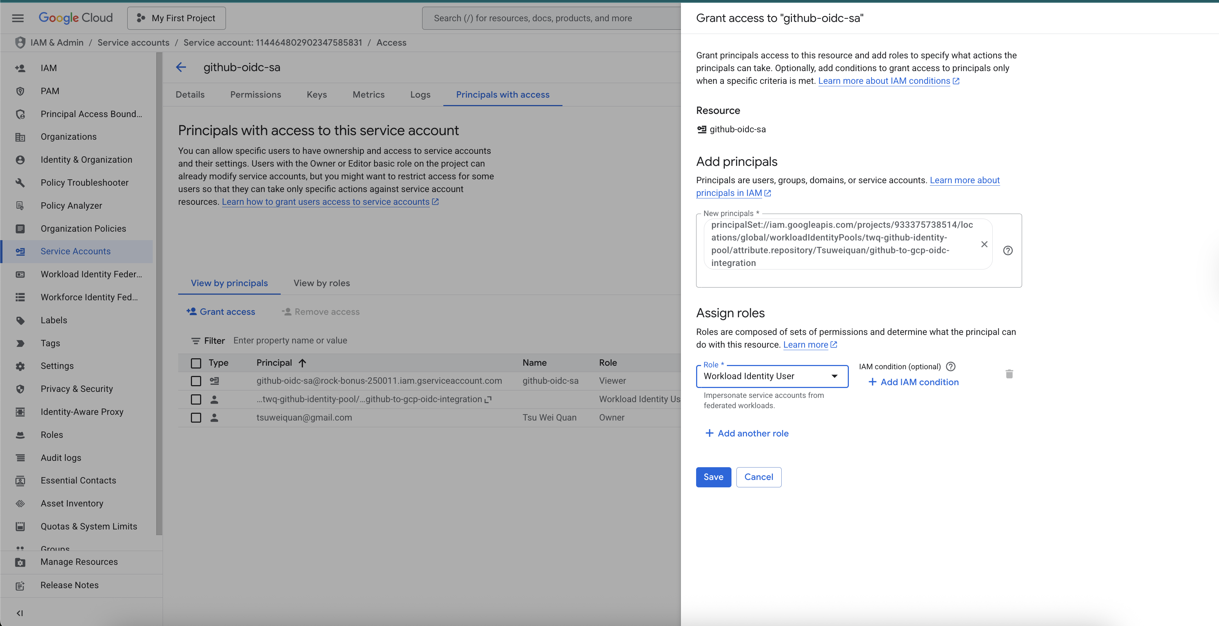Click the help icon beside New principals
The image size is (1219, 626).
click(1008, 250)
